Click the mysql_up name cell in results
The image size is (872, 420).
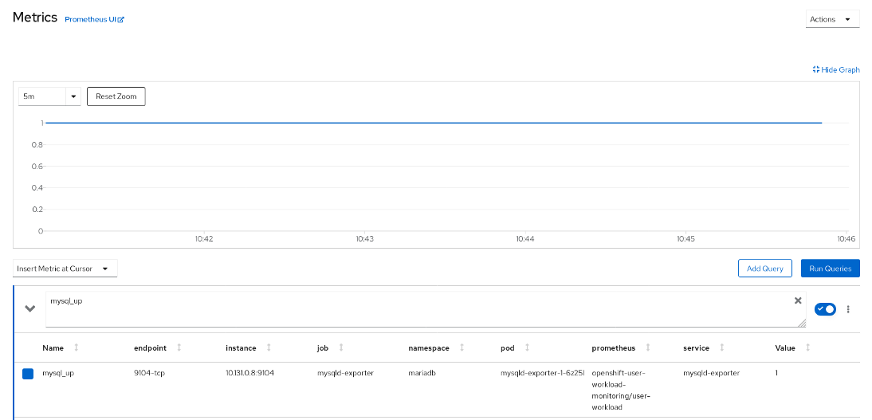(58, 373)
